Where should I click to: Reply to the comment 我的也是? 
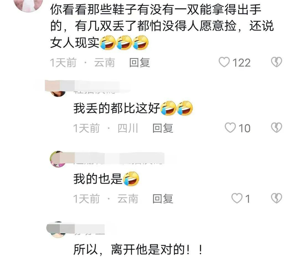point(163,199)
